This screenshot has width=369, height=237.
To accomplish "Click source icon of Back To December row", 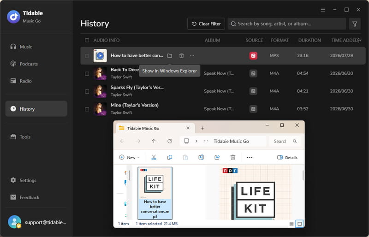I will (253, 73).
